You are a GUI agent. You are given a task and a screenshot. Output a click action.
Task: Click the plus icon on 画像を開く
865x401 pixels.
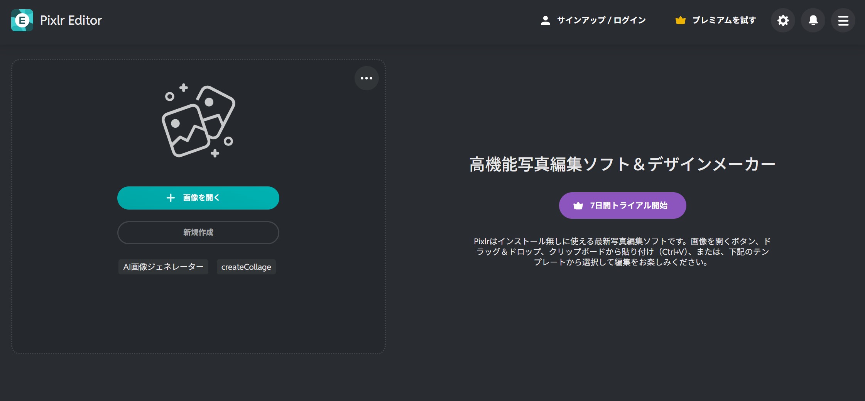[x=171, y=198]
